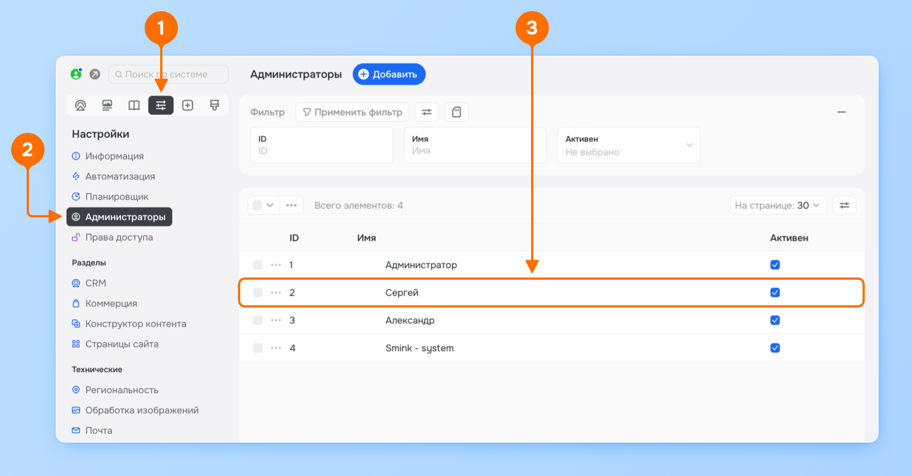Open table column settings icon
Viewport: 912px width, 476px height.
coord(844,205)
